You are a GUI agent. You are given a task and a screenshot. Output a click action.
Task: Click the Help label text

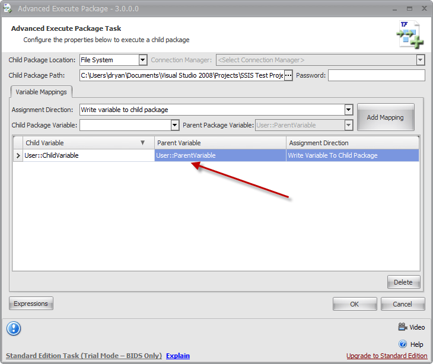[417, 344]
